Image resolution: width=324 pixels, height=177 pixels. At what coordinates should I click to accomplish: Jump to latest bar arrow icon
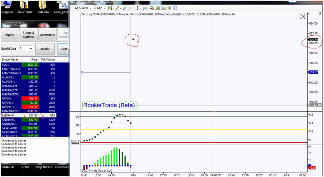pyautogui.click(x=302, y=16)
